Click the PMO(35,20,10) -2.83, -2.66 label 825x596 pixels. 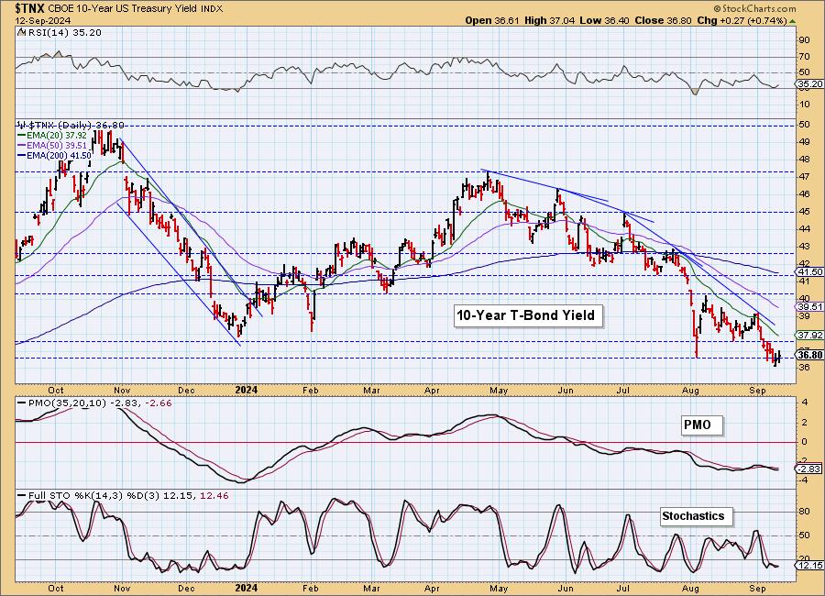pyautogui.click(x=94, y=403)
